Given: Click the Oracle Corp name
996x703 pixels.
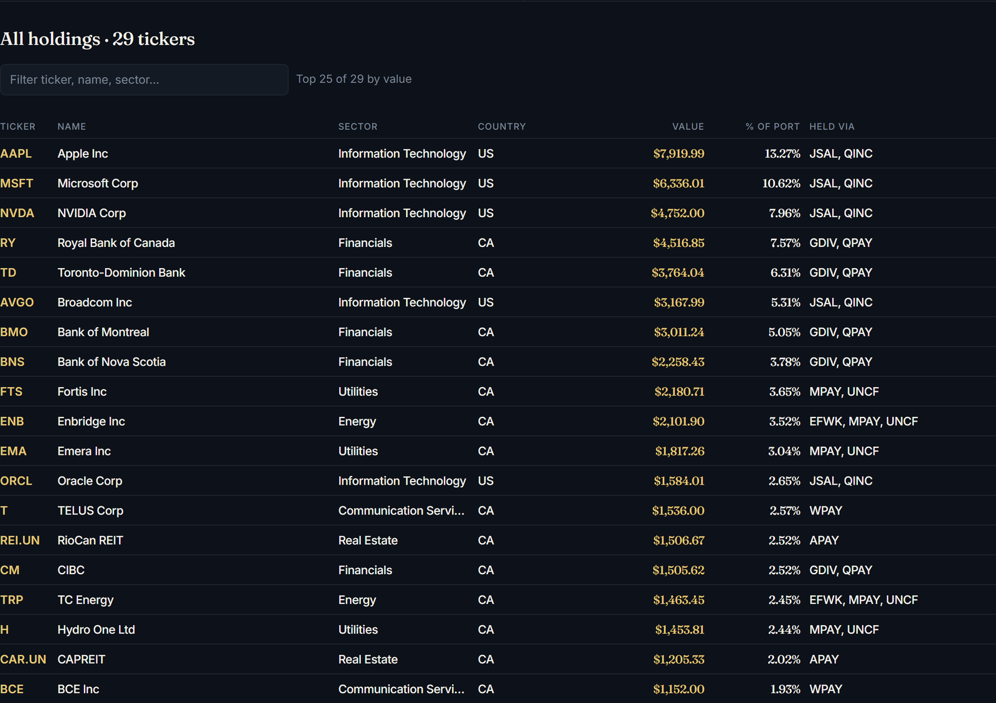Looking at the screenshot, I should 90,482.
